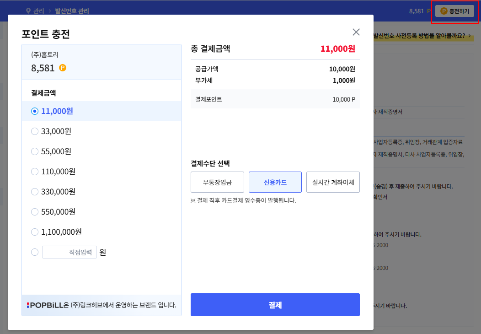The image size is (481, 334).
Task: Click the location pin icon in breadcrumb
Action: coord(28,11)
